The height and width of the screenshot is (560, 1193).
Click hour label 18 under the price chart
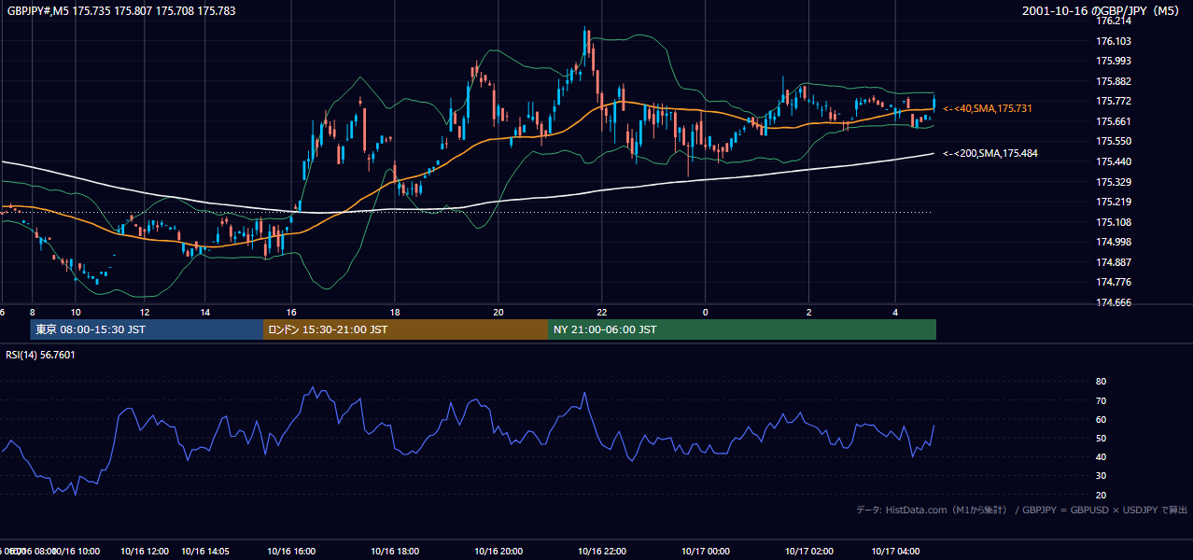click(395, 312)
